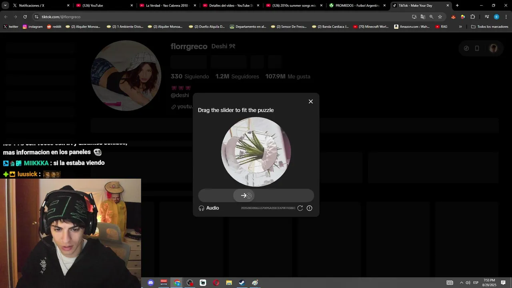Switch to La Verdad - Yao Cabrera tab

[x=167, y=6]
